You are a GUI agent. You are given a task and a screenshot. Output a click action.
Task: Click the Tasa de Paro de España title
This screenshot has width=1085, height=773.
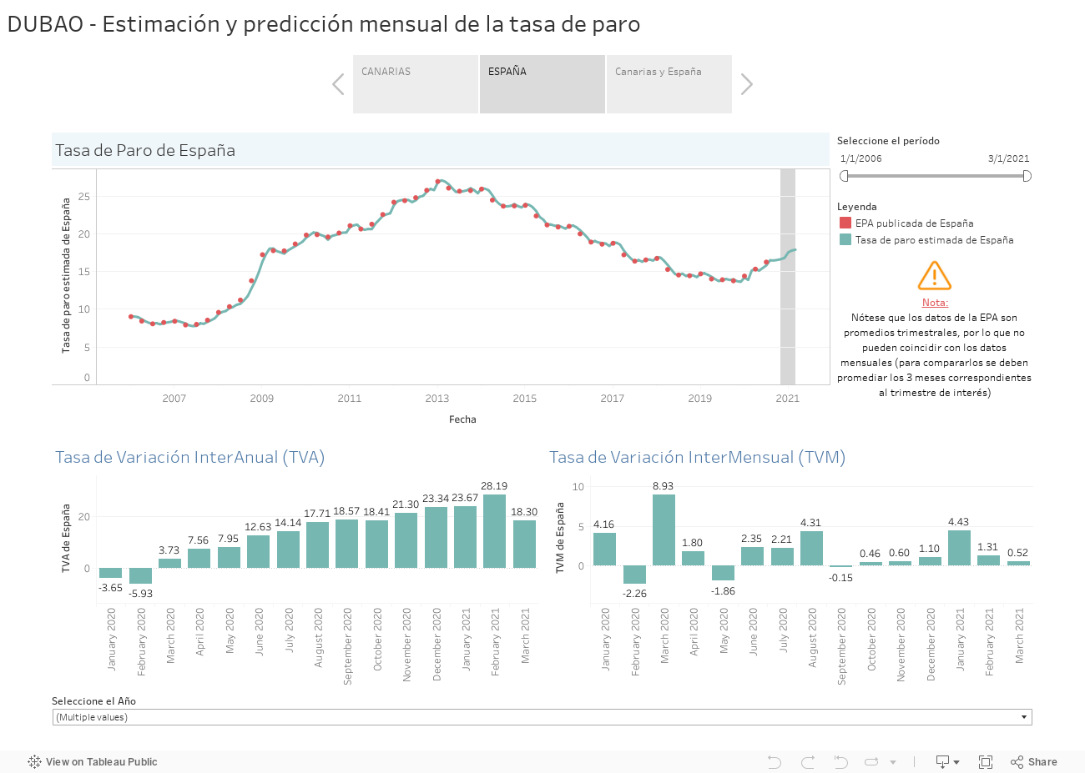[145, 150]
